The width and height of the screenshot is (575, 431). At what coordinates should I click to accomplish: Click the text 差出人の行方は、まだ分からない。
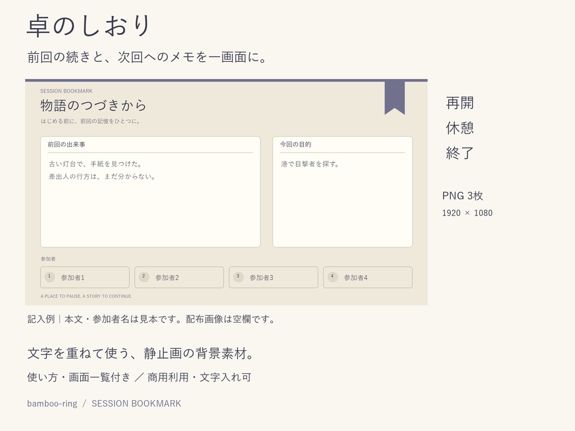(x=102, y=177)
